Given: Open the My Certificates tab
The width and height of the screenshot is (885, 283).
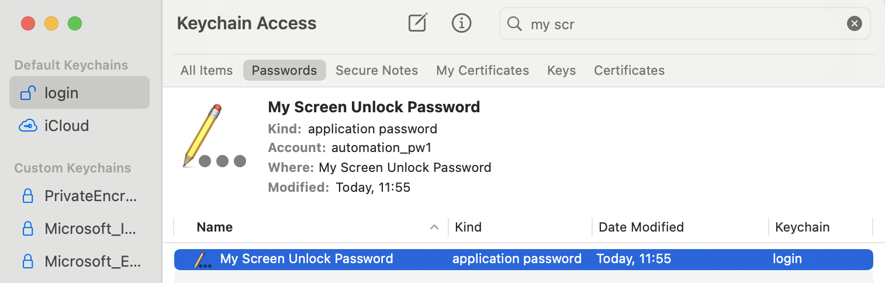Looking at the screenshot, I should 482,71.
